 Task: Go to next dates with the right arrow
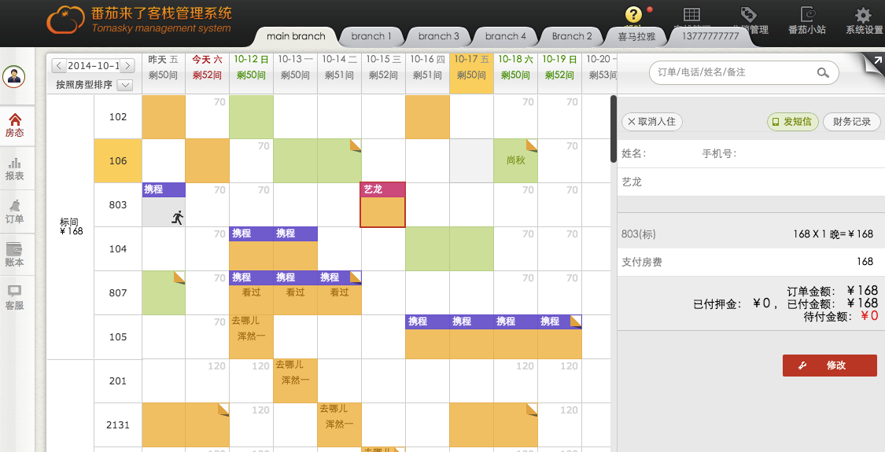pos(127,65)
